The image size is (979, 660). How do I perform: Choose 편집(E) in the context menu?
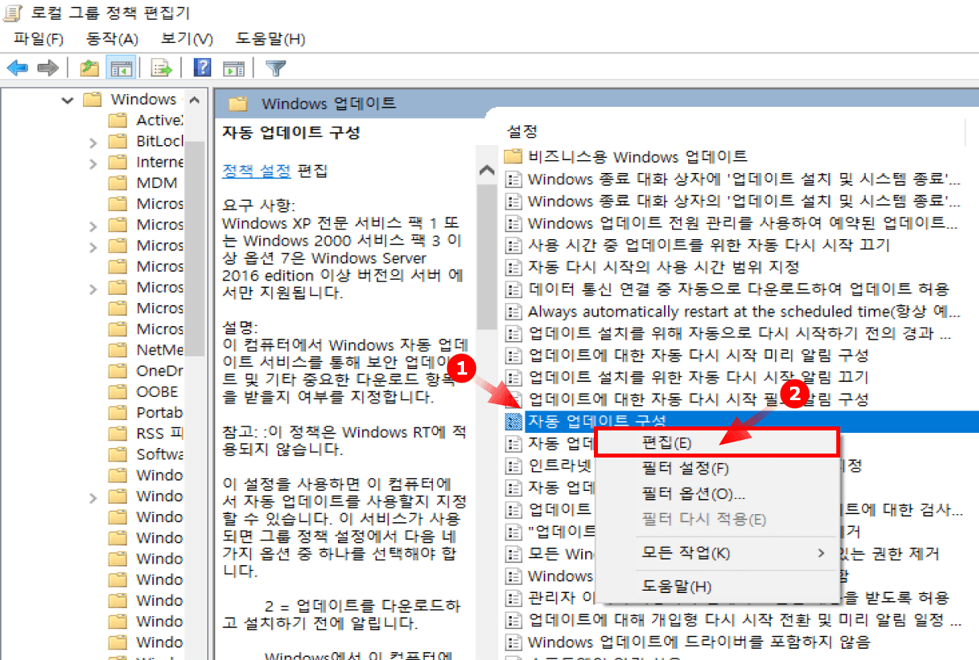(x=718, y=442)
